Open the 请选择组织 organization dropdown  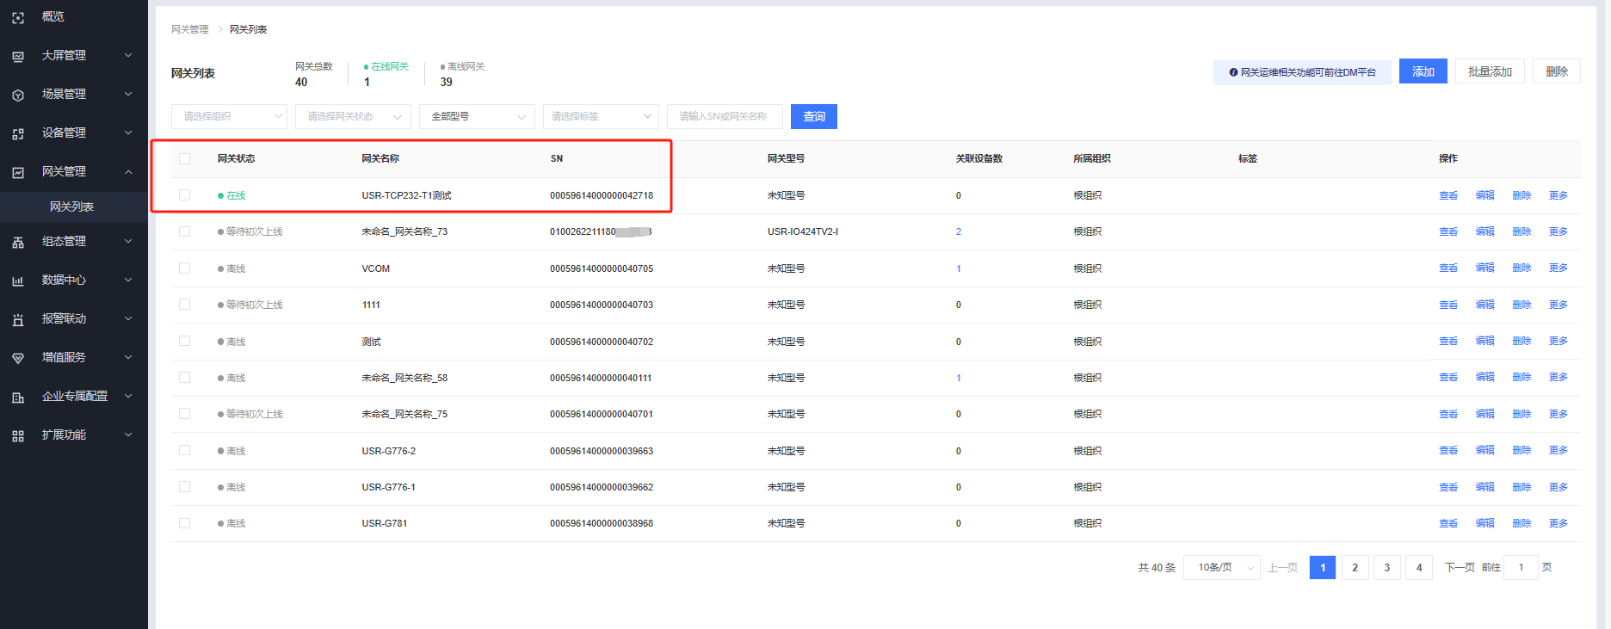(x=229, y=116)
